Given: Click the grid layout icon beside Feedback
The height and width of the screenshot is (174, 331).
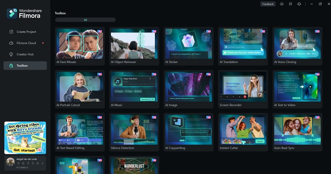Looking at the screenshot, I should click(290, 4).
